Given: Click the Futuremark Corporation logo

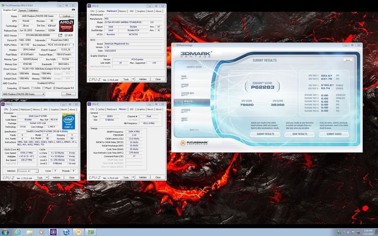Looking at the screenshot, I should pyautogui.click(x=194, y=143).
